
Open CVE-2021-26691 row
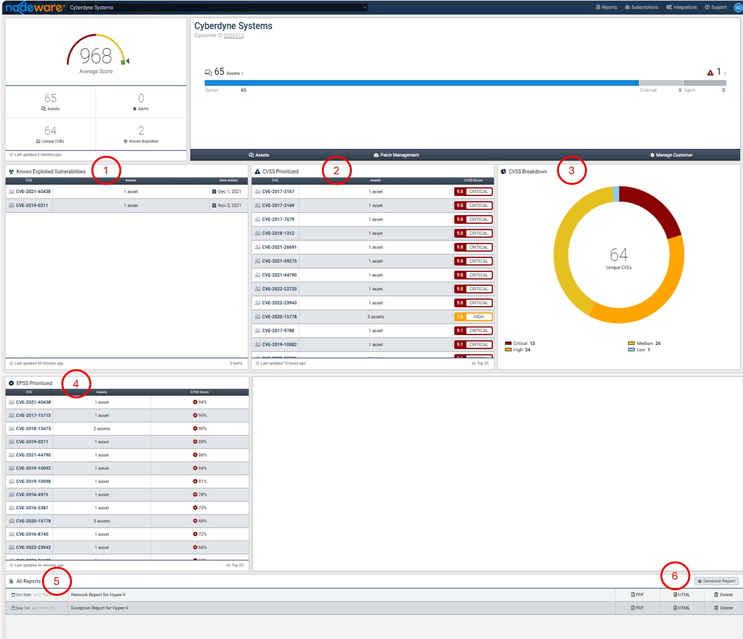tap(373, 247)
